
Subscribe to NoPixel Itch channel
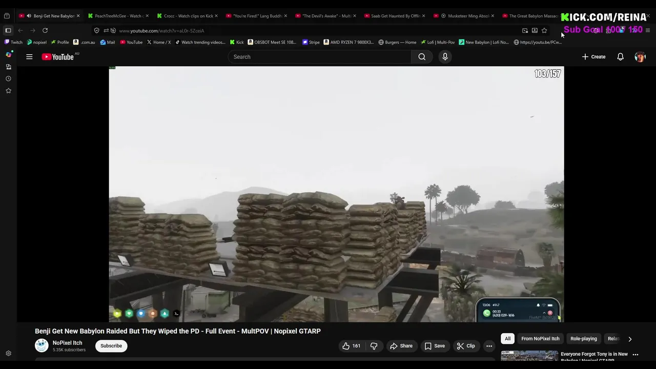[x=111, y=346]
